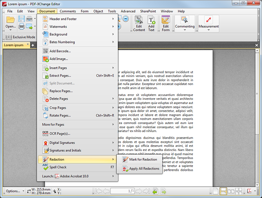
Task: Click the Save floppy disk icon
Action: click(21, 19)
